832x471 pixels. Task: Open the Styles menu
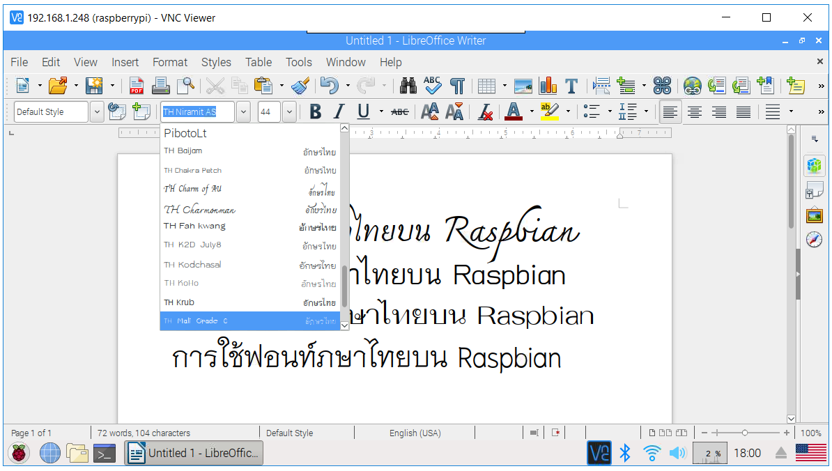pyautogui.click(x=216, y=62)
